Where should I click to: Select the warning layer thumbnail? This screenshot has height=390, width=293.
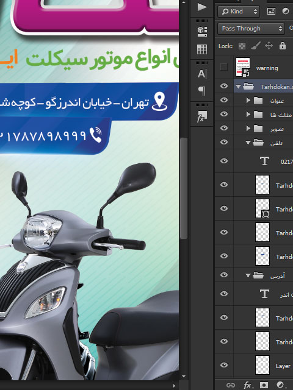coord(243,67)
